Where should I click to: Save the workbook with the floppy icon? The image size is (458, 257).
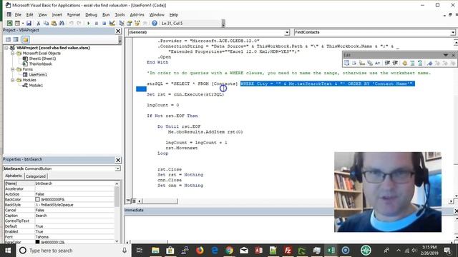click(x=29, y=23)
